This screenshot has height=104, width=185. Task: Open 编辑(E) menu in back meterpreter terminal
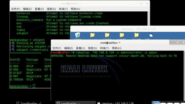point(27,9)
